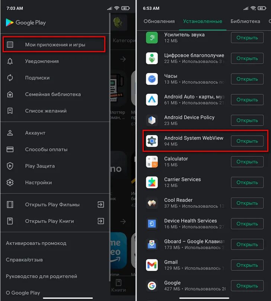Tap the bell icon for Уведомления

click(10, 61)
